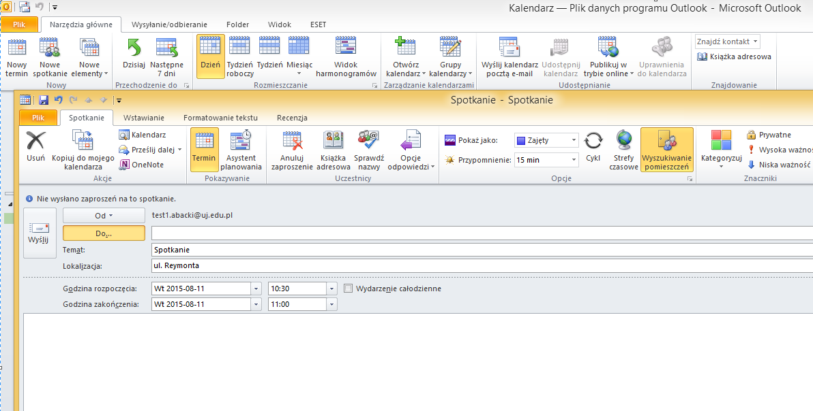The width and height of the screenshot is (813, 411).
Task: Click Nowe spotkanie in the main ribbon
Action: tap(50, 57)
